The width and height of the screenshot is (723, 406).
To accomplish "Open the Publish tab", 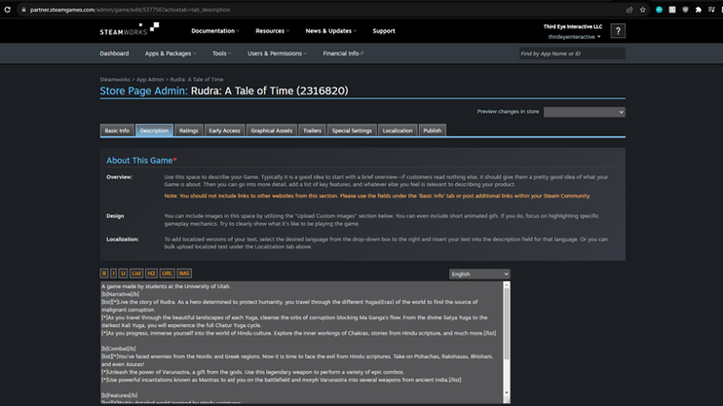I will [x=432, y=130].
